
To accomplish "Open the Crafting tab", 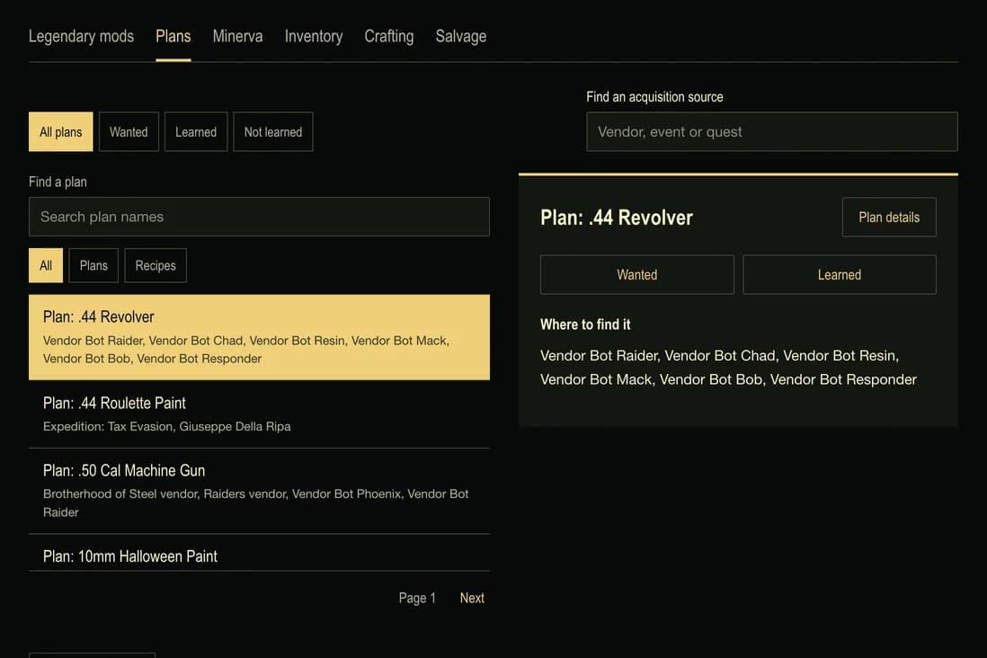I will (389, 37).
